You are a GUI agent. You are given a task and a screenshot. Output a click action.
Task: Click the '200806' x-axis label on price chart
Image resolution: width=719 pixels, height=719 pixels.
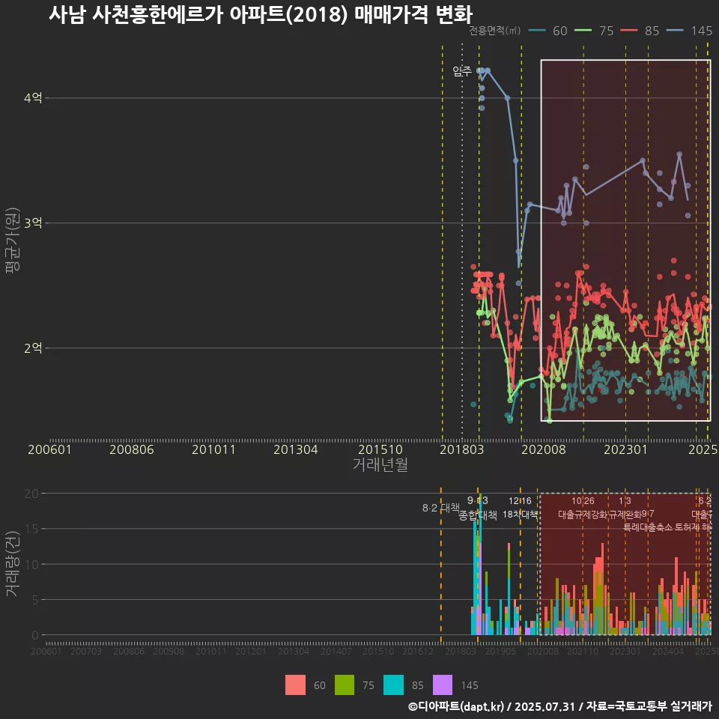pos(132,449)
